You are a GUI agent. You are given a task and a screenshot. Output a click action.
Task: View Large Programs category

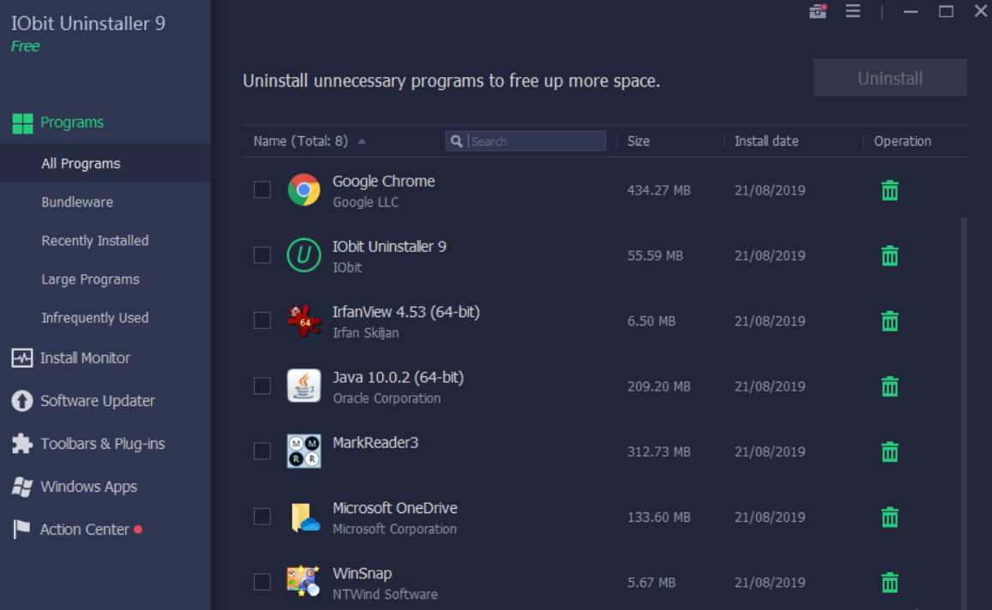click(x=91, y=279)
